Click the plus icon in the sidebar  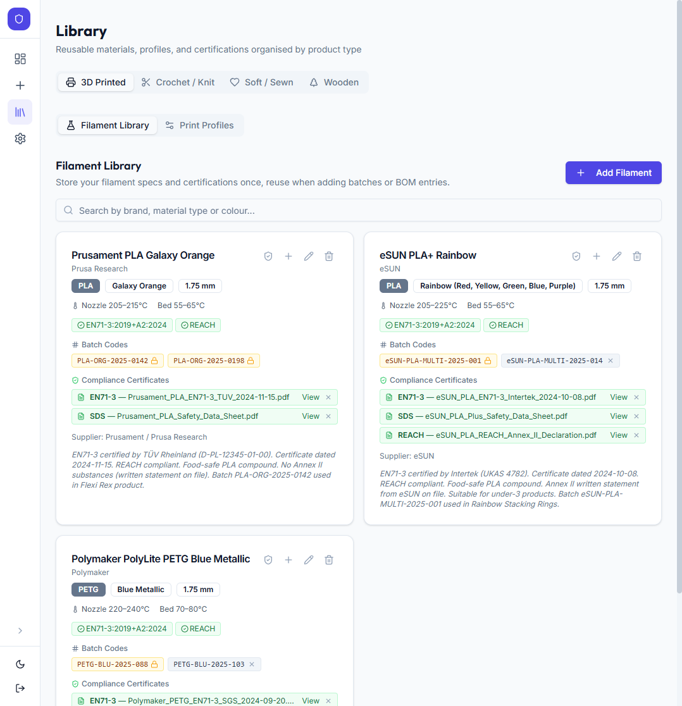click(20, 85)
